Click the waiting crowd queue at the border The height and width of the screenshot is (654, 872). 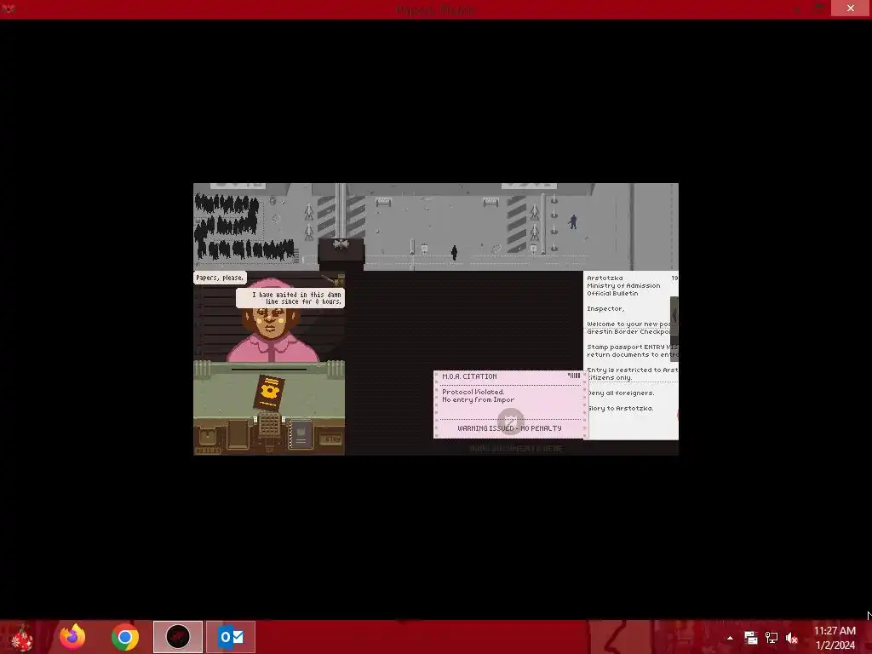(244, 227)
